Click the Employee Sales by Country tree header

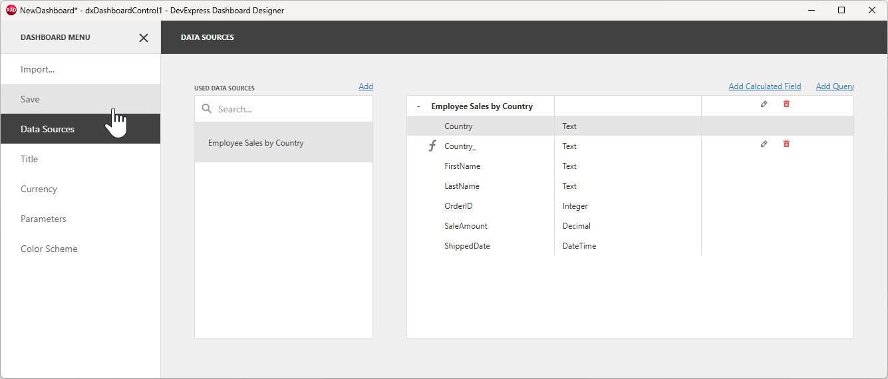(482, 106)
